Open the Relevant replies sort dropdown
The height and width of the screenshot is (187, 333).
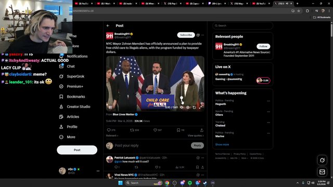(x=112, y=136)
